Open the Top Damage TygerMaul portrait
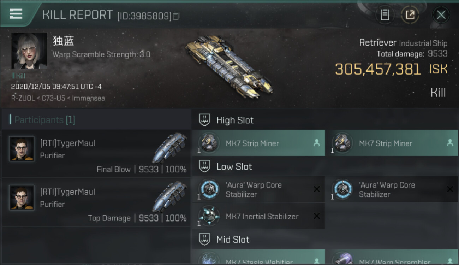Image resolution: width=459 pixels, height=265 pixels. point(22,198)
